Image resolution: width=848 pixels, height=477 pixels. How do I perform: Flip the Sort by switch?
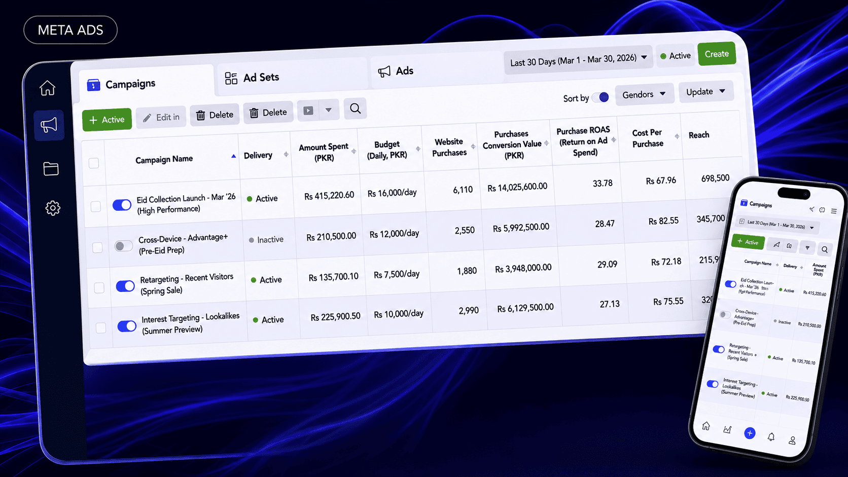pyautogui.click(x=600, y=97)
